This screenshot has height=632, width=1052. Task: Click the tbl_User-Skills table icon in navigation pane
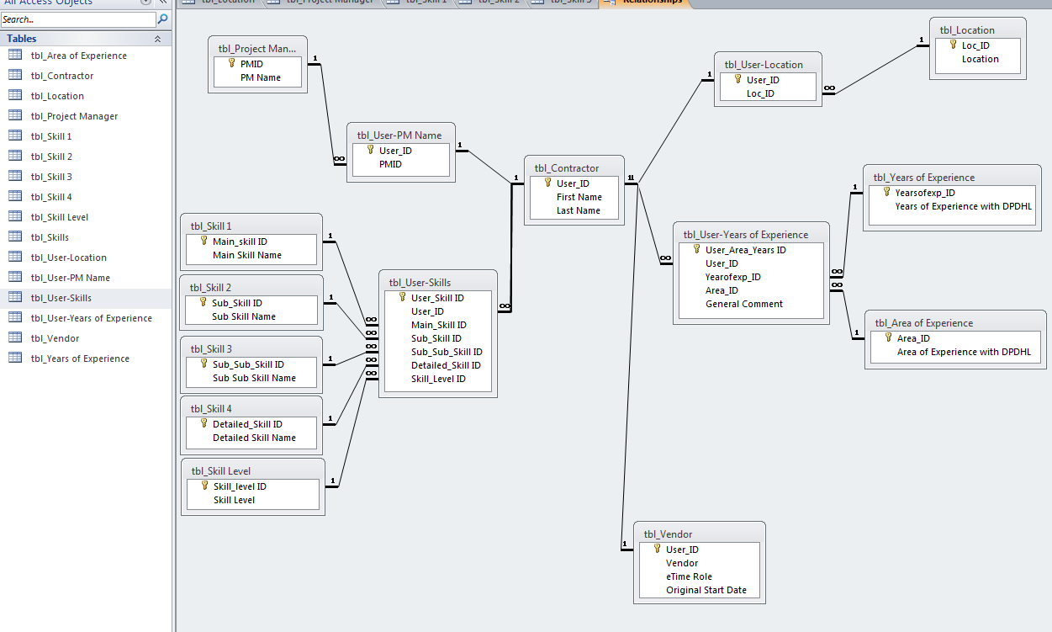(14, 298)
